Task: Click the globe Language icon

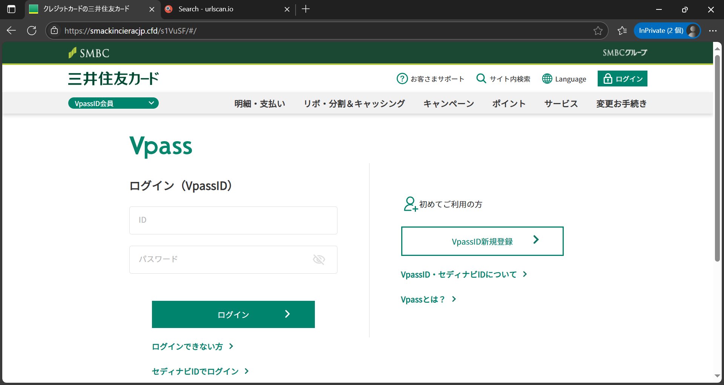Action: click(x=547, y=79)
